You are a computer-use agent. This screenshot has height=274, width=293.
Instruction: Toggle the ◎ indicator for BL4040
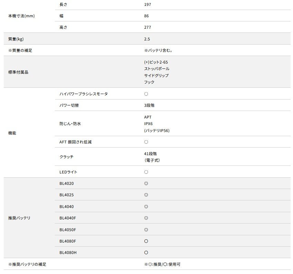[146, 206]
